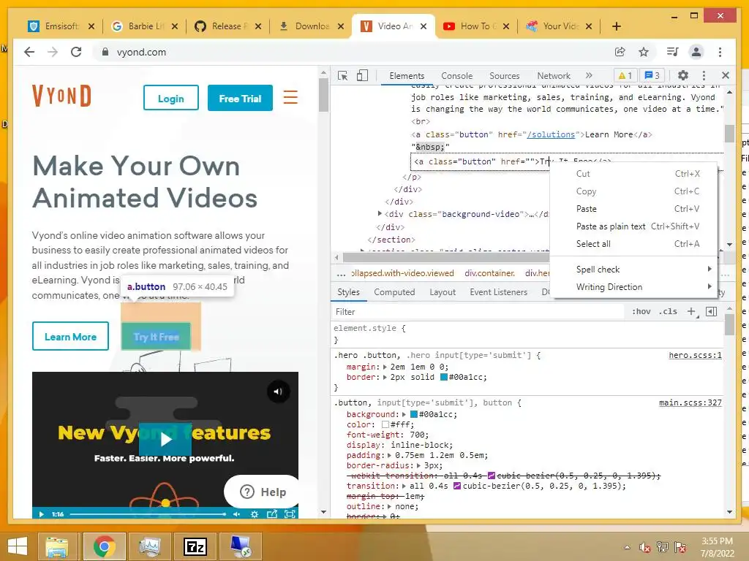Toggle device toolbar icon in DevTools
The height and width of the screenshot is (561, 749).
[x=363, y=75]
